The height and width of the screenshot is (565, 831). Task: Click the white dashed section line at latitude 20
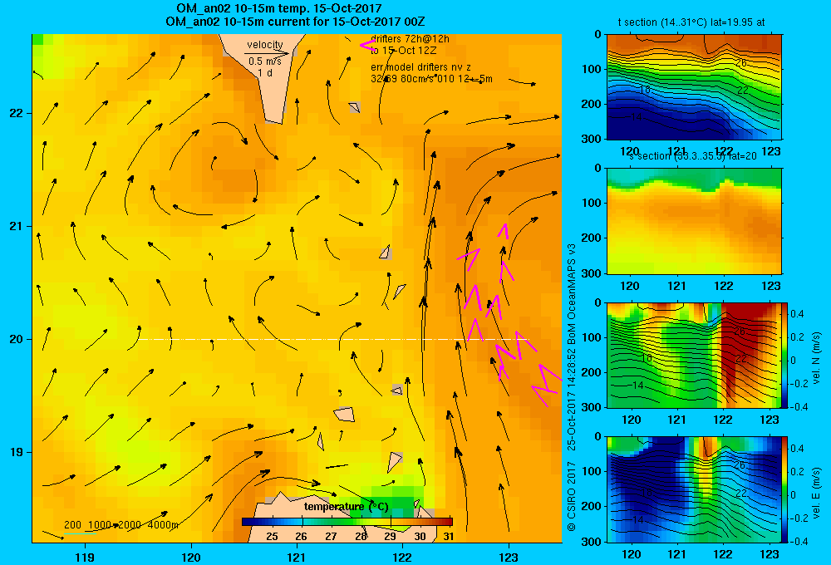pos(334,339)
